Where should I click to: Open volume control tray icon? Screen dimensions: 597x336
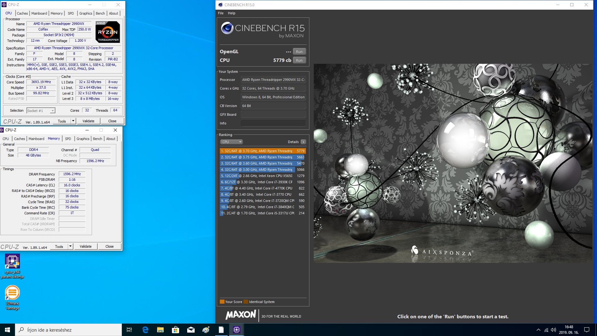(553, 330)
